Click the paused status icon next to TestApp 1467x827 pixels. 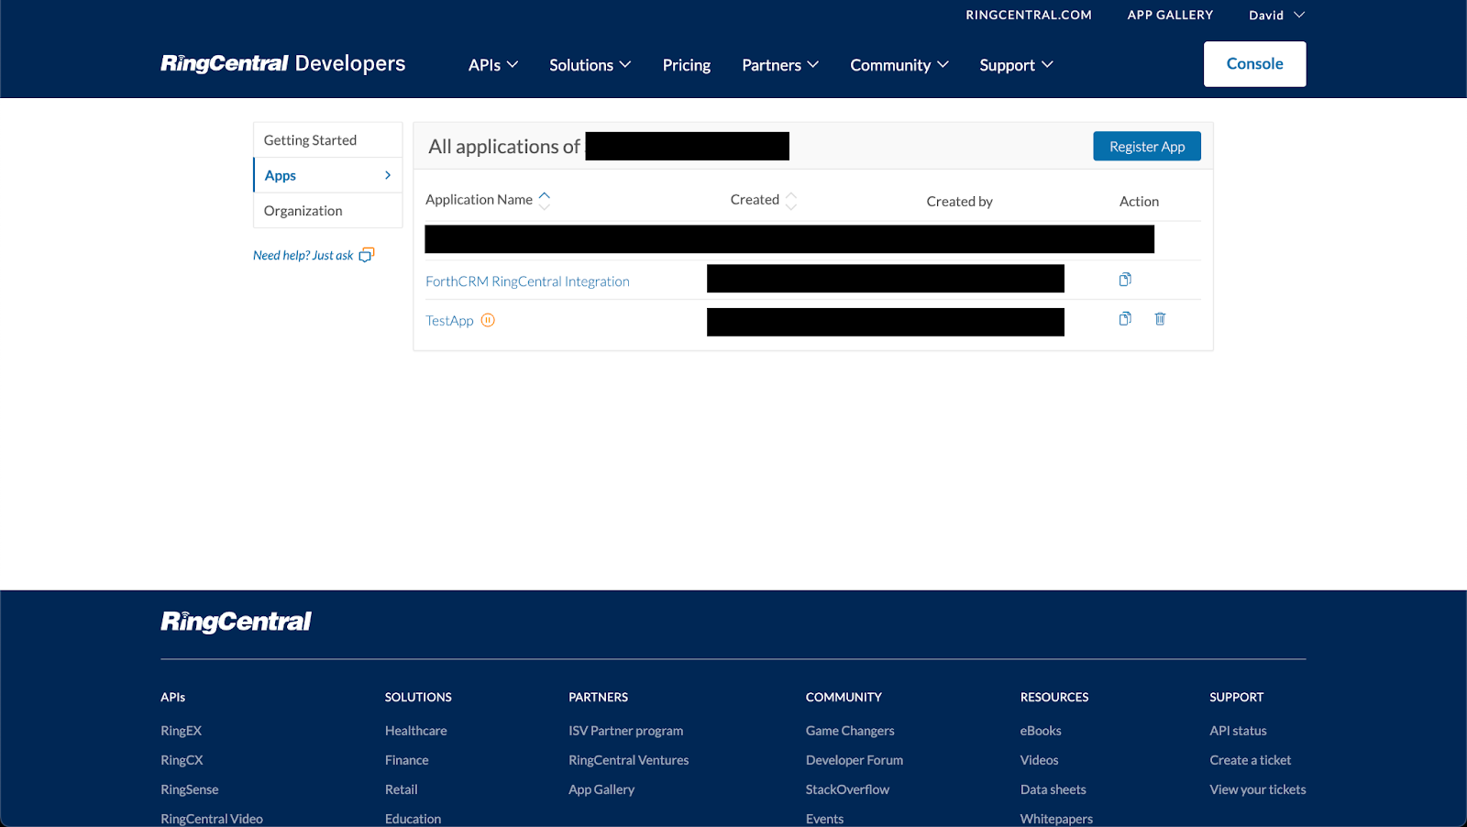487,320
